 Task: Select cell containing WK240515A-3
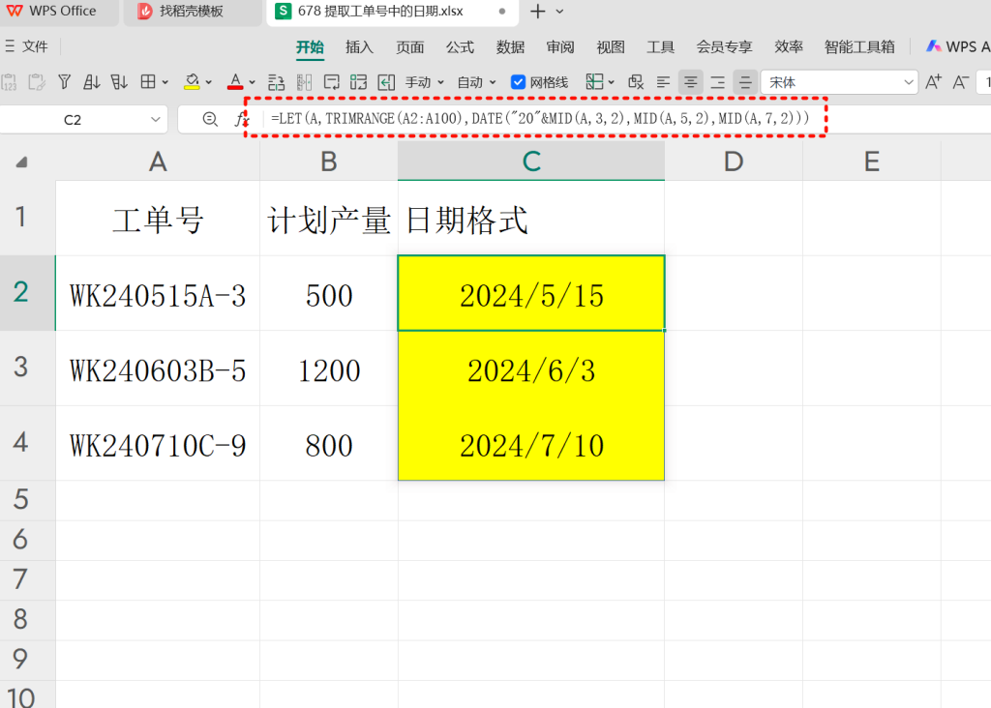158,294
